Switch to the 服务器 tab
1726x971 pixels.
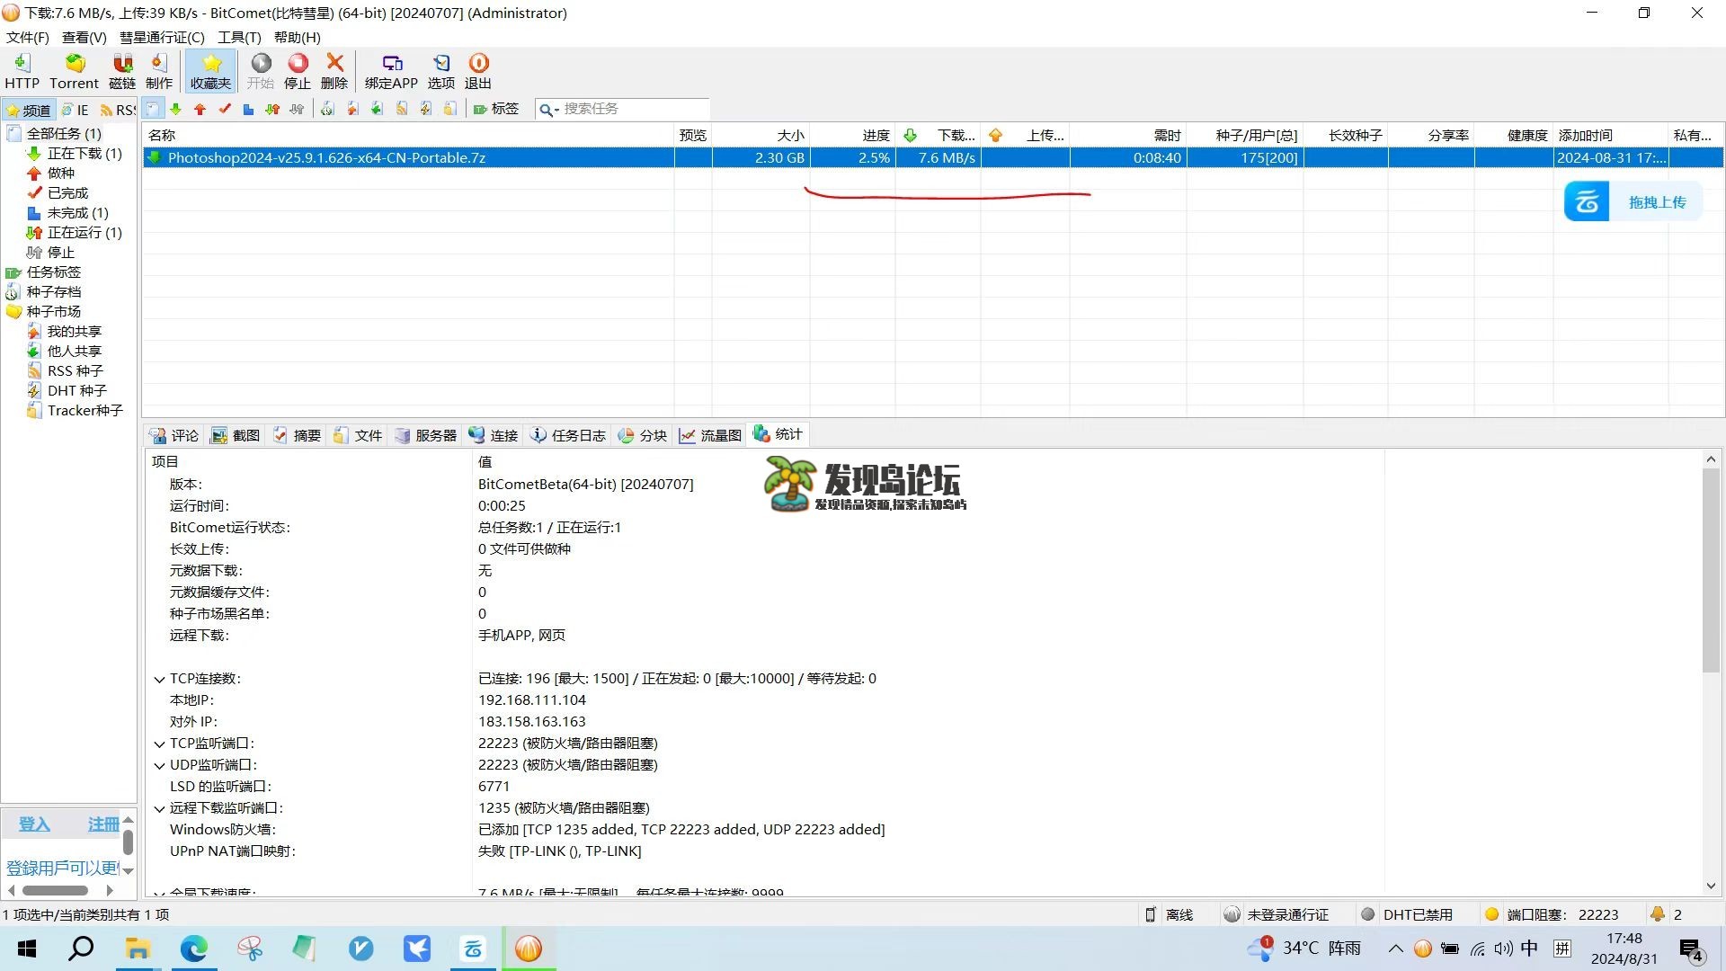tap(426, 435)
